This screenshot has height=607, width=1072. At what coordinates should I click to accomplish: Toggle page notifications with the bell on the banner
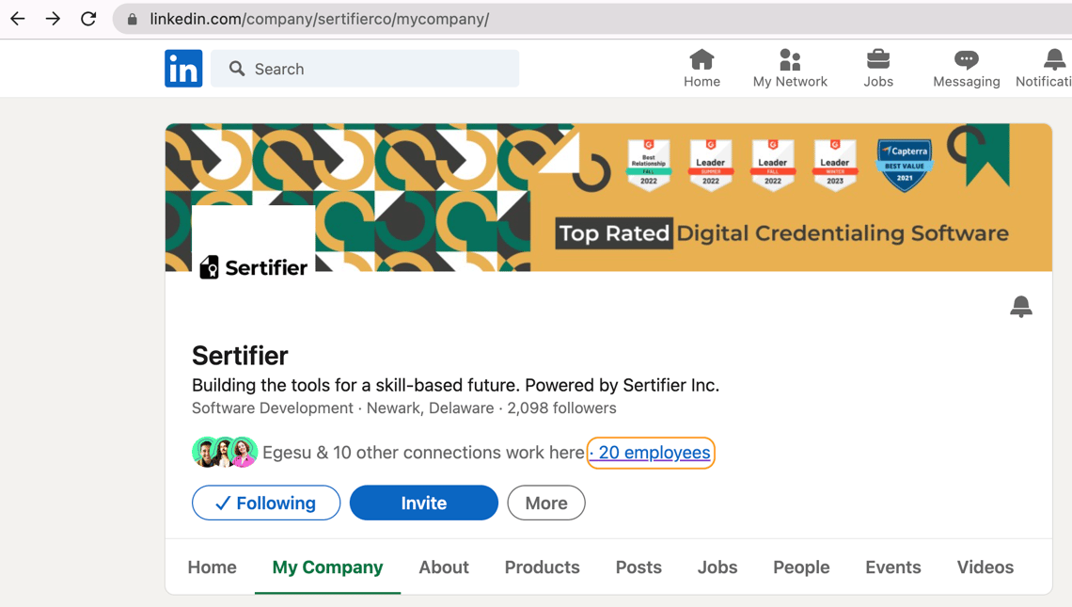[x=1020, y=306]
